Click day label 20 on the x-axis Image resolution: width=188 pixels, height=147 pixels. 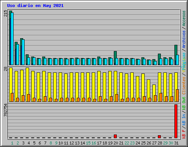point(116,143)
